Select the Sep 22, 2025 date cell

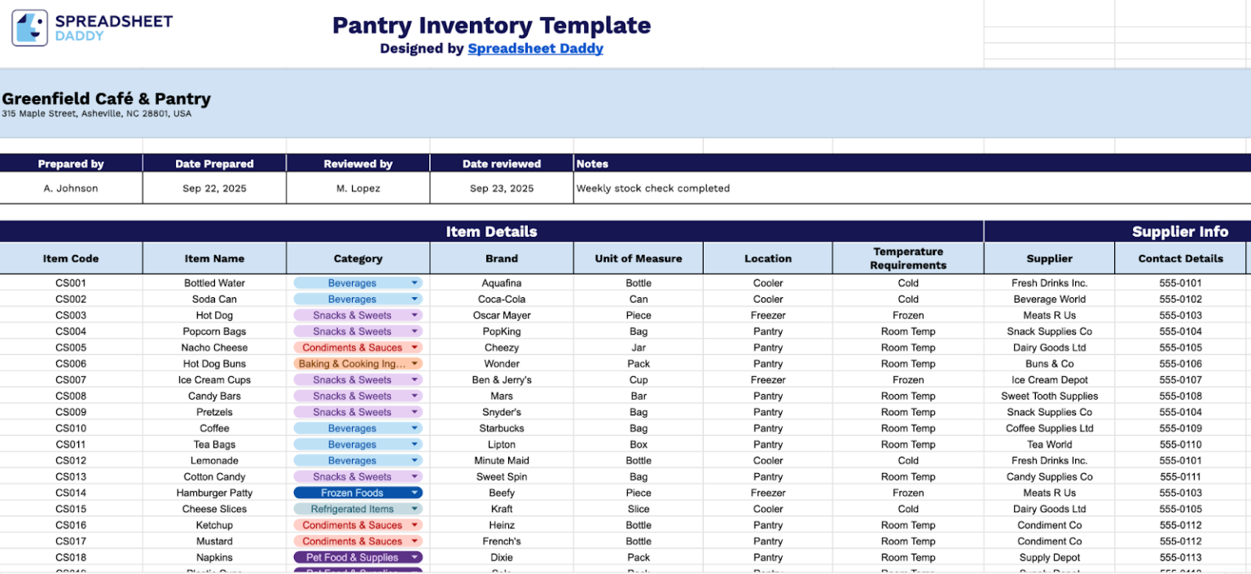[214, 188]
